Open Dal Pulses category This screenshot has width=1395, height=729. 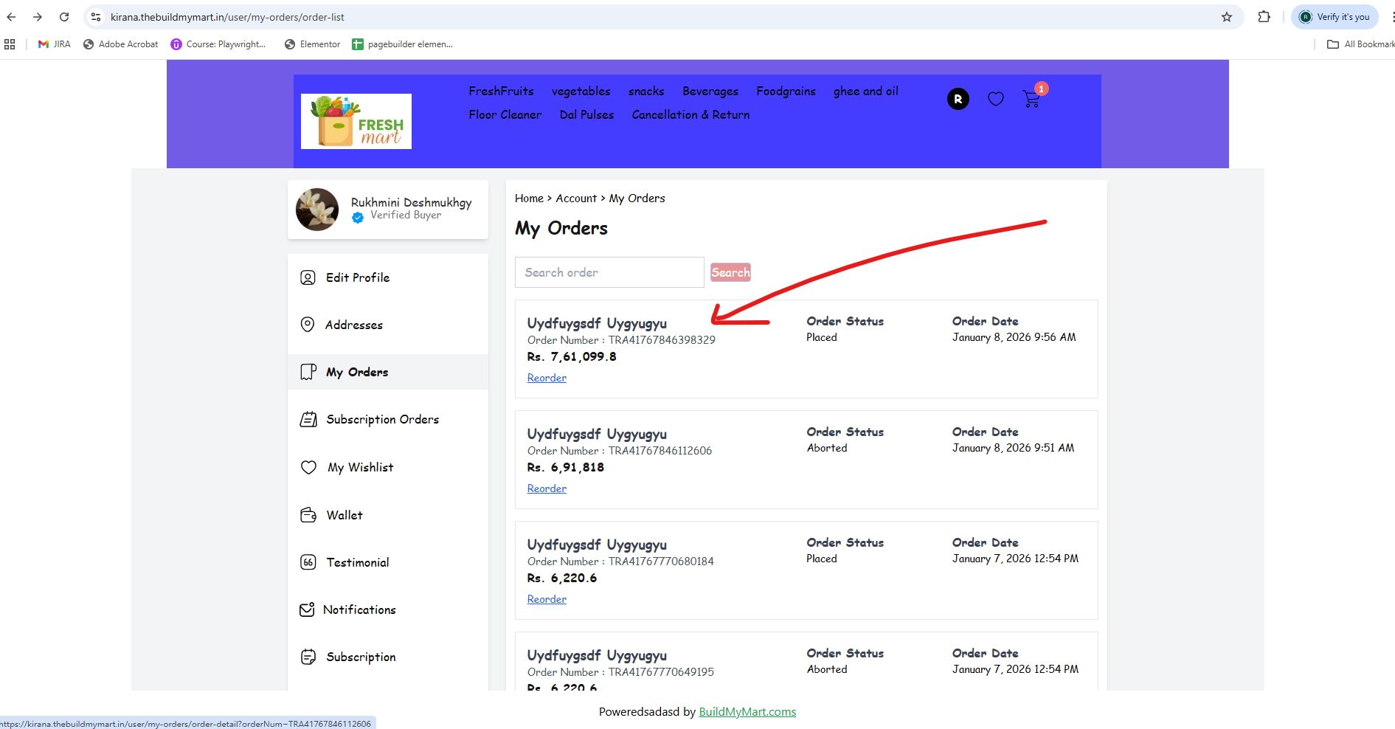coord(586,114)
